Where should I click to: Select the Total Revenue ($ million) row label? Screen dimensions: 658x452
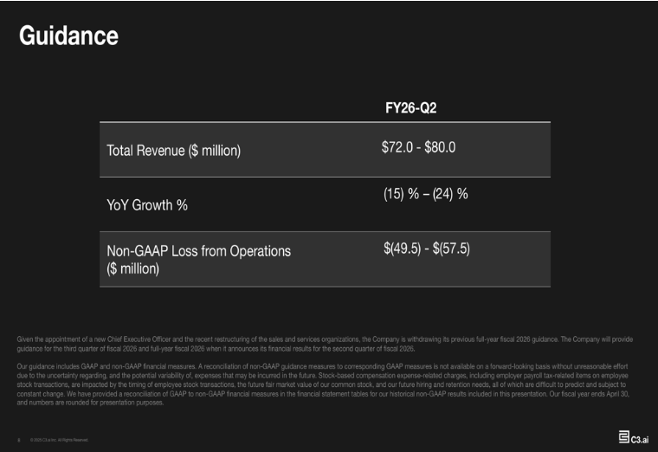tap(173, 151)
